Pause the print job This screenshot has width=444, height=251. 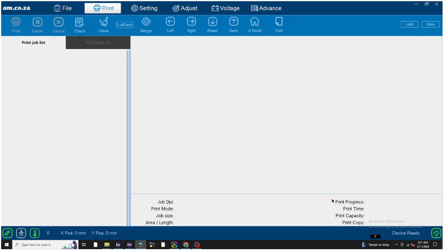37,25
